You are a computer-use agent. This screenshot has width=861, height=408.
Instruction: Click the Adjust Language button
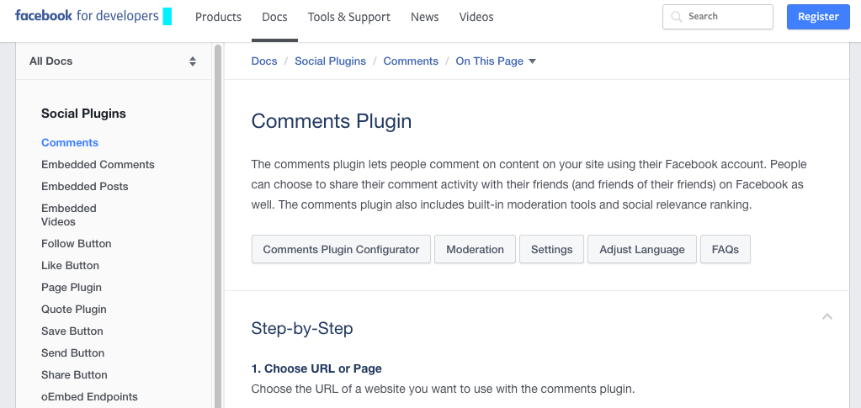pyautogui.click(x=642, y=249)
